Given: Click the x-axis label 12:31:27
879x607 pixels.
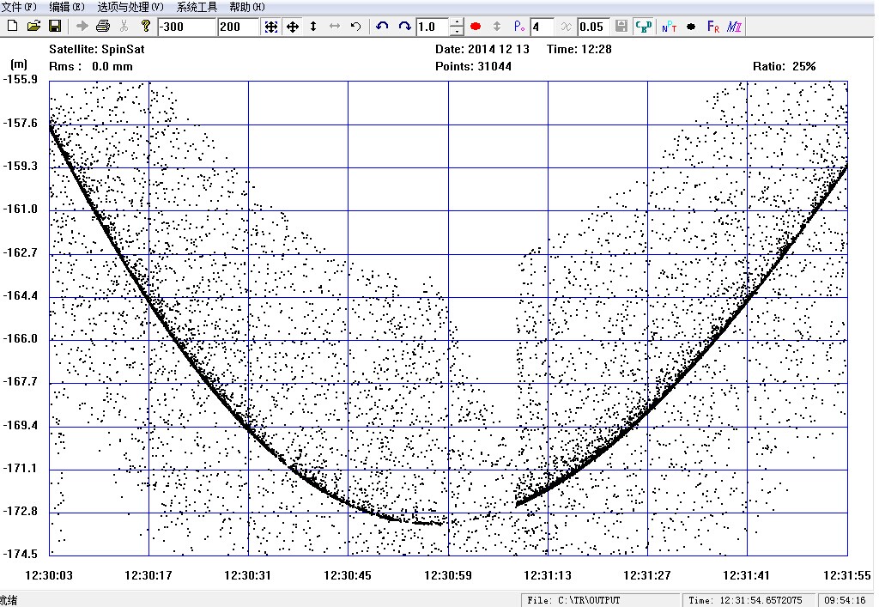Looking at the screenshot, I should 647,575.
